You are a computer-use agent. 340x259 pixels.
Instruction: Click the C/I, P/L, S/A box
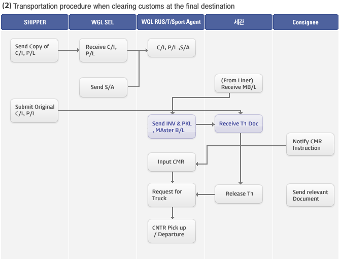172,48
